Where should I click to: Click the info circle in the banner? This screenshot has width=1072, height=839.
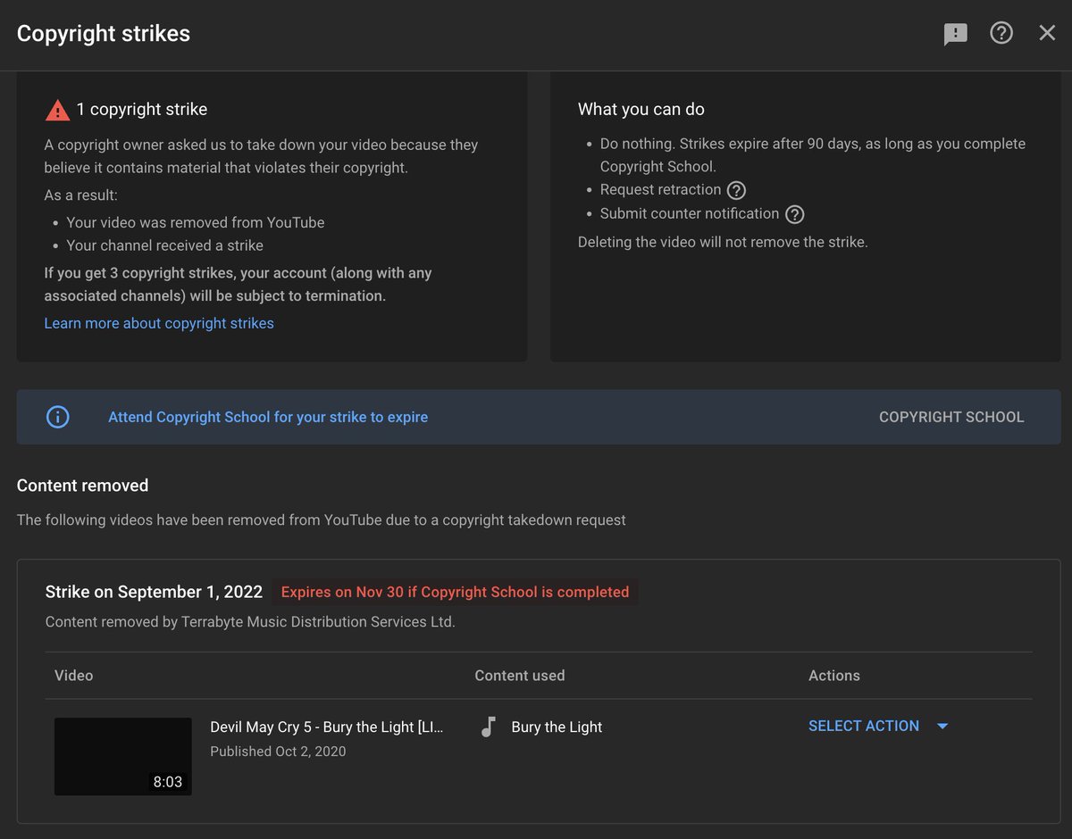click(57, 417)
